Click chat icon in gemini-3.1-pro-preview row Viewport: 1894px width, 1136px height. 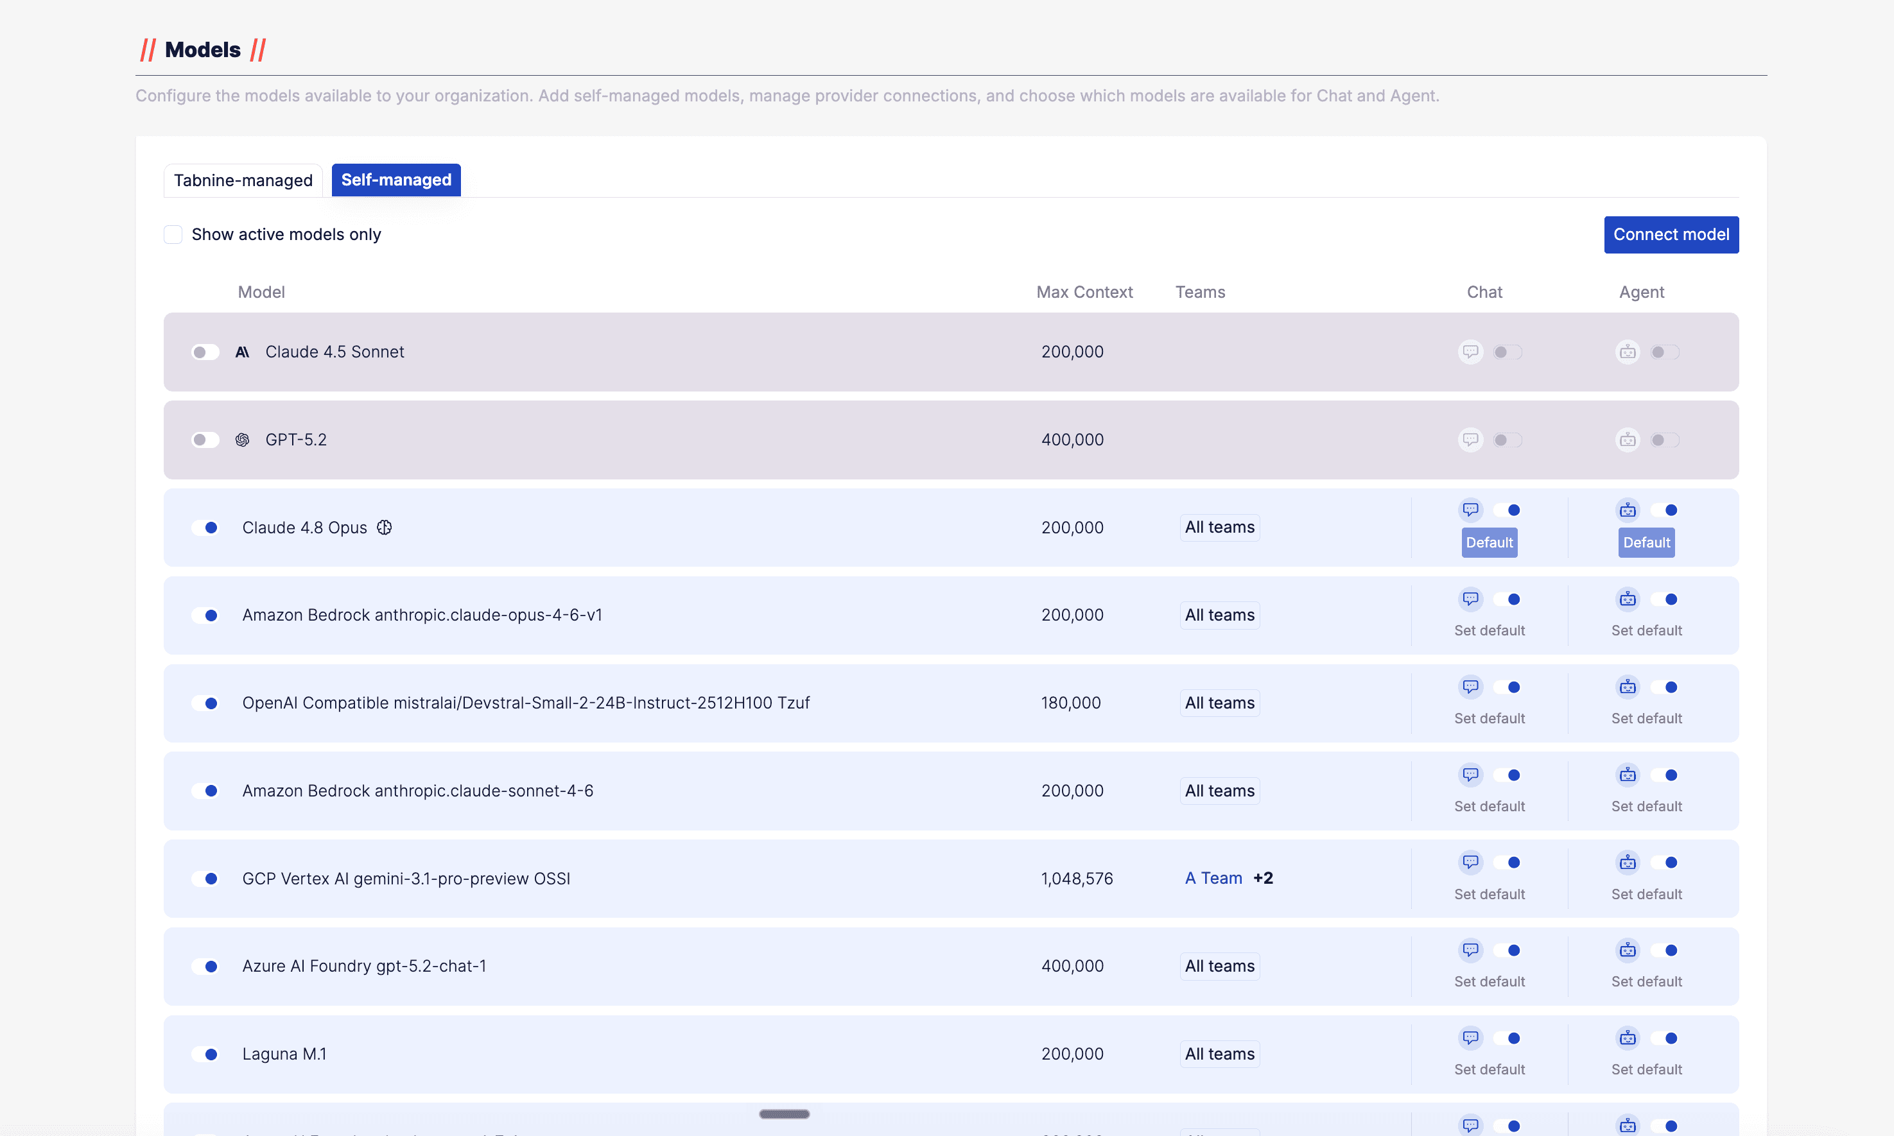tap(1471, 862)
